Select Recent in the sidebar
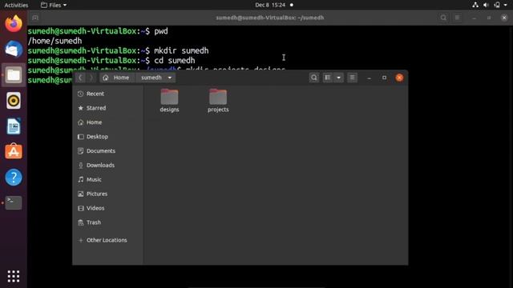 click(107, 94)
